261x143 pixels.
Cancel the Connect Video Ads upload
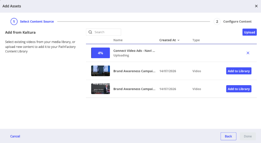(x=248, y=53)
